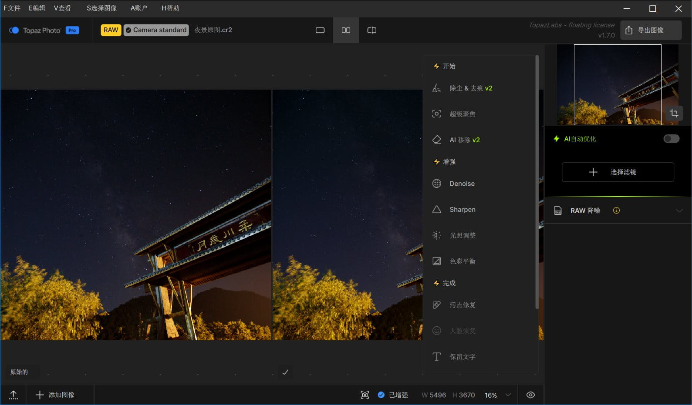692x405 pixels.
Task: Click the navigator thumbnail preview
Action: pos(618,84)
